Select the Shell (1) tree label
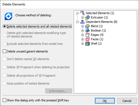Screen dimensions: 139x106 (96, 43)
